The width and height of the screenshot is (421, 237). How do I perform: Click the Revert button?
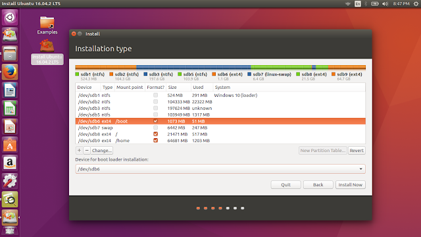357,151
